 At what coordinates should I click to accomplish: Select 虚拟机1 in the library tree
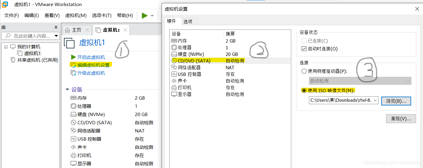tap(32, 53)
